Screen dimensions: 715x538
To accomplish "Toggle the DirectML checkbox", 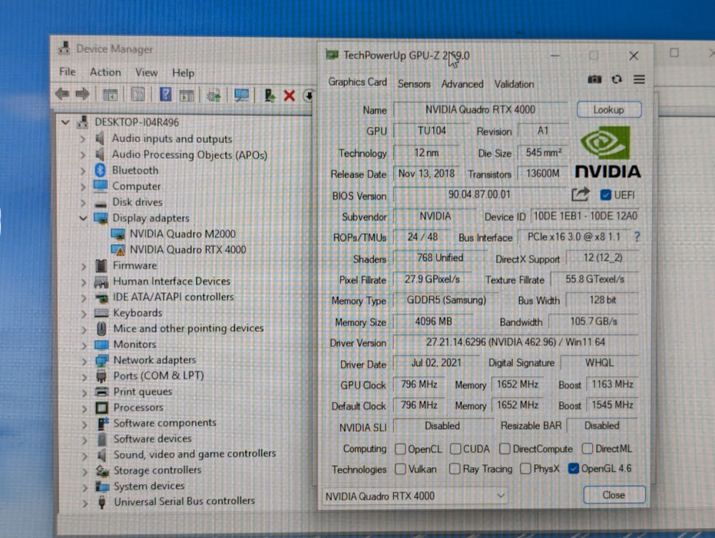I will pyautogui.click(x=588, y=449).
